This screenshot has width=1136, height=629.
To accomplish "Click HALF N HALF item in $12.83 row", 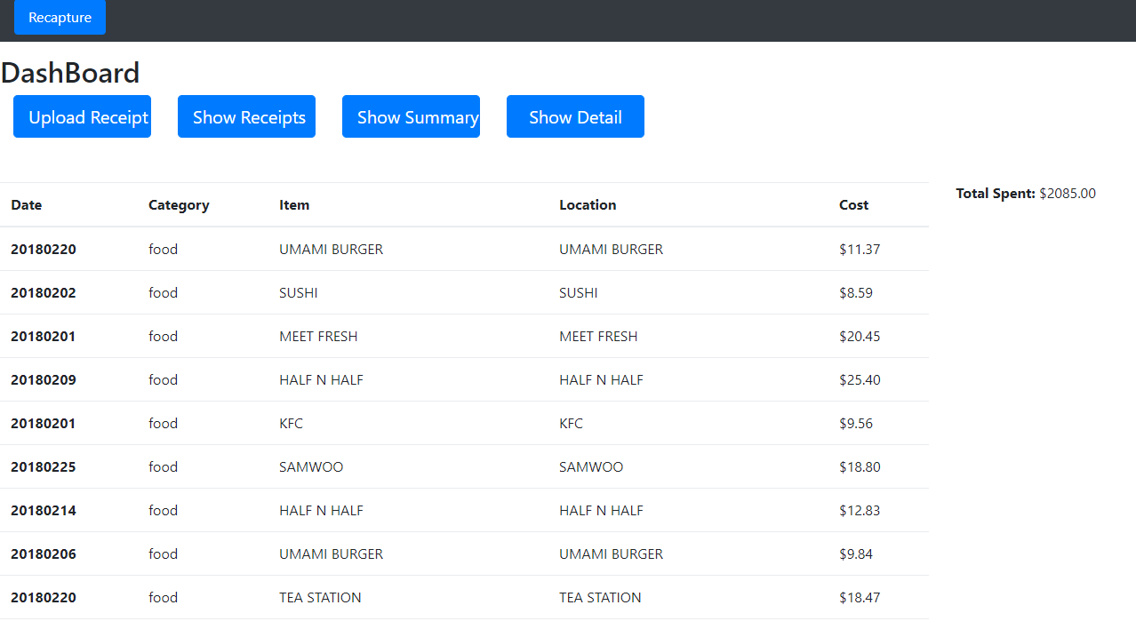I will [321, 510].
